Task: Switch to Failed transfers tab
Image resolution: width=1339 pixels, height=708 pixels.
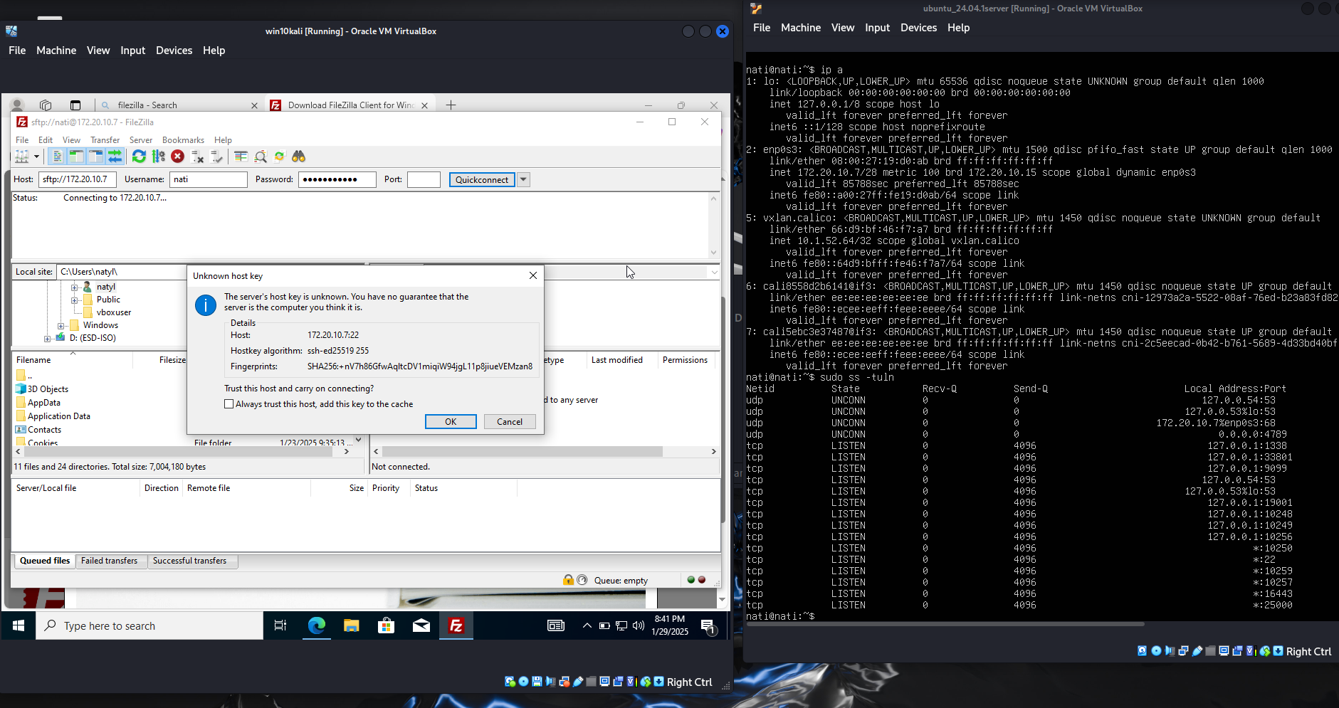Action: tap(109, 561)
